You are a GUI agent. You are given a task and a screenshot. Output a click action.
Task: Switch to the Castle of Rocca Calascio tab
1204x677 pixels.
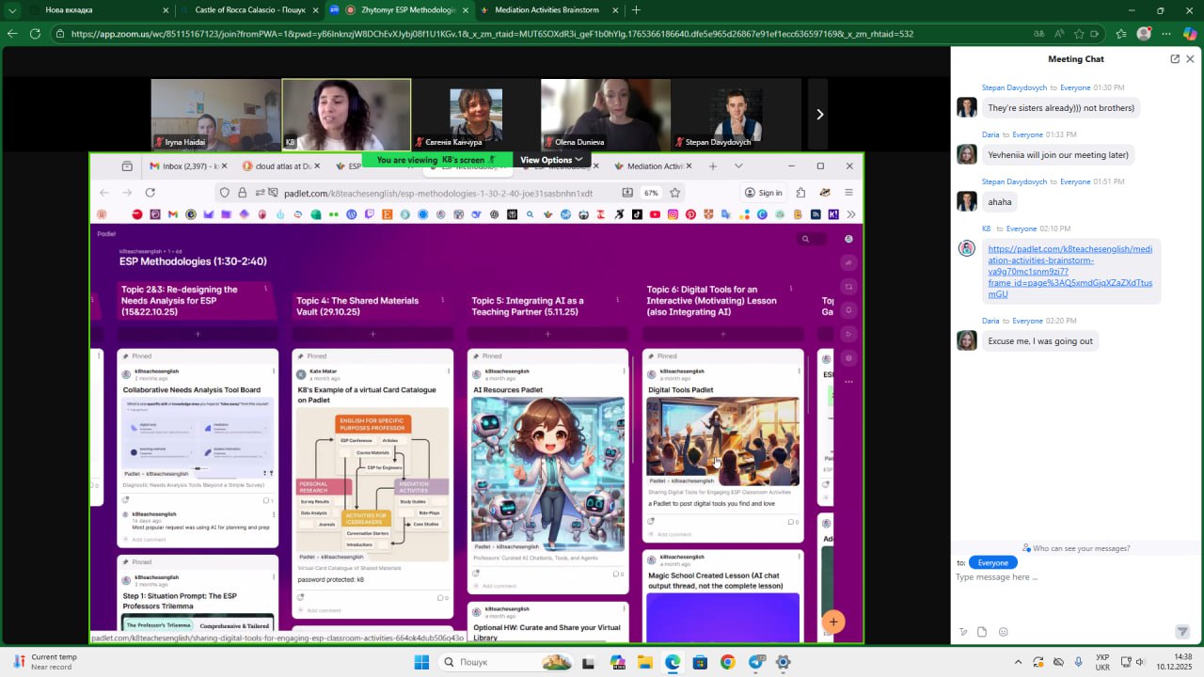pyautogui.click(x=249, y=10)
